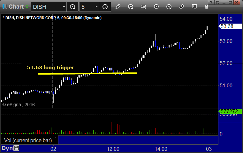Click the trading arrows icon
Image resolution: width=243 pixels, height=153 pixels.
(x=181, y=7)
